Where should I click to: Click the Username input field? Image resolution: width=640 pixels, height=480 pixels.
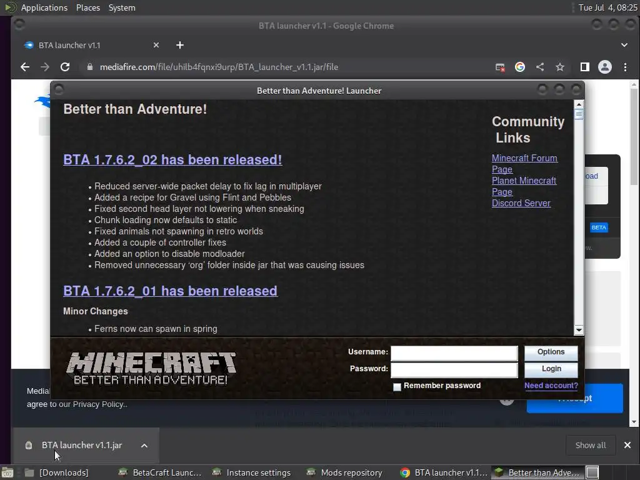coord(454,354)
